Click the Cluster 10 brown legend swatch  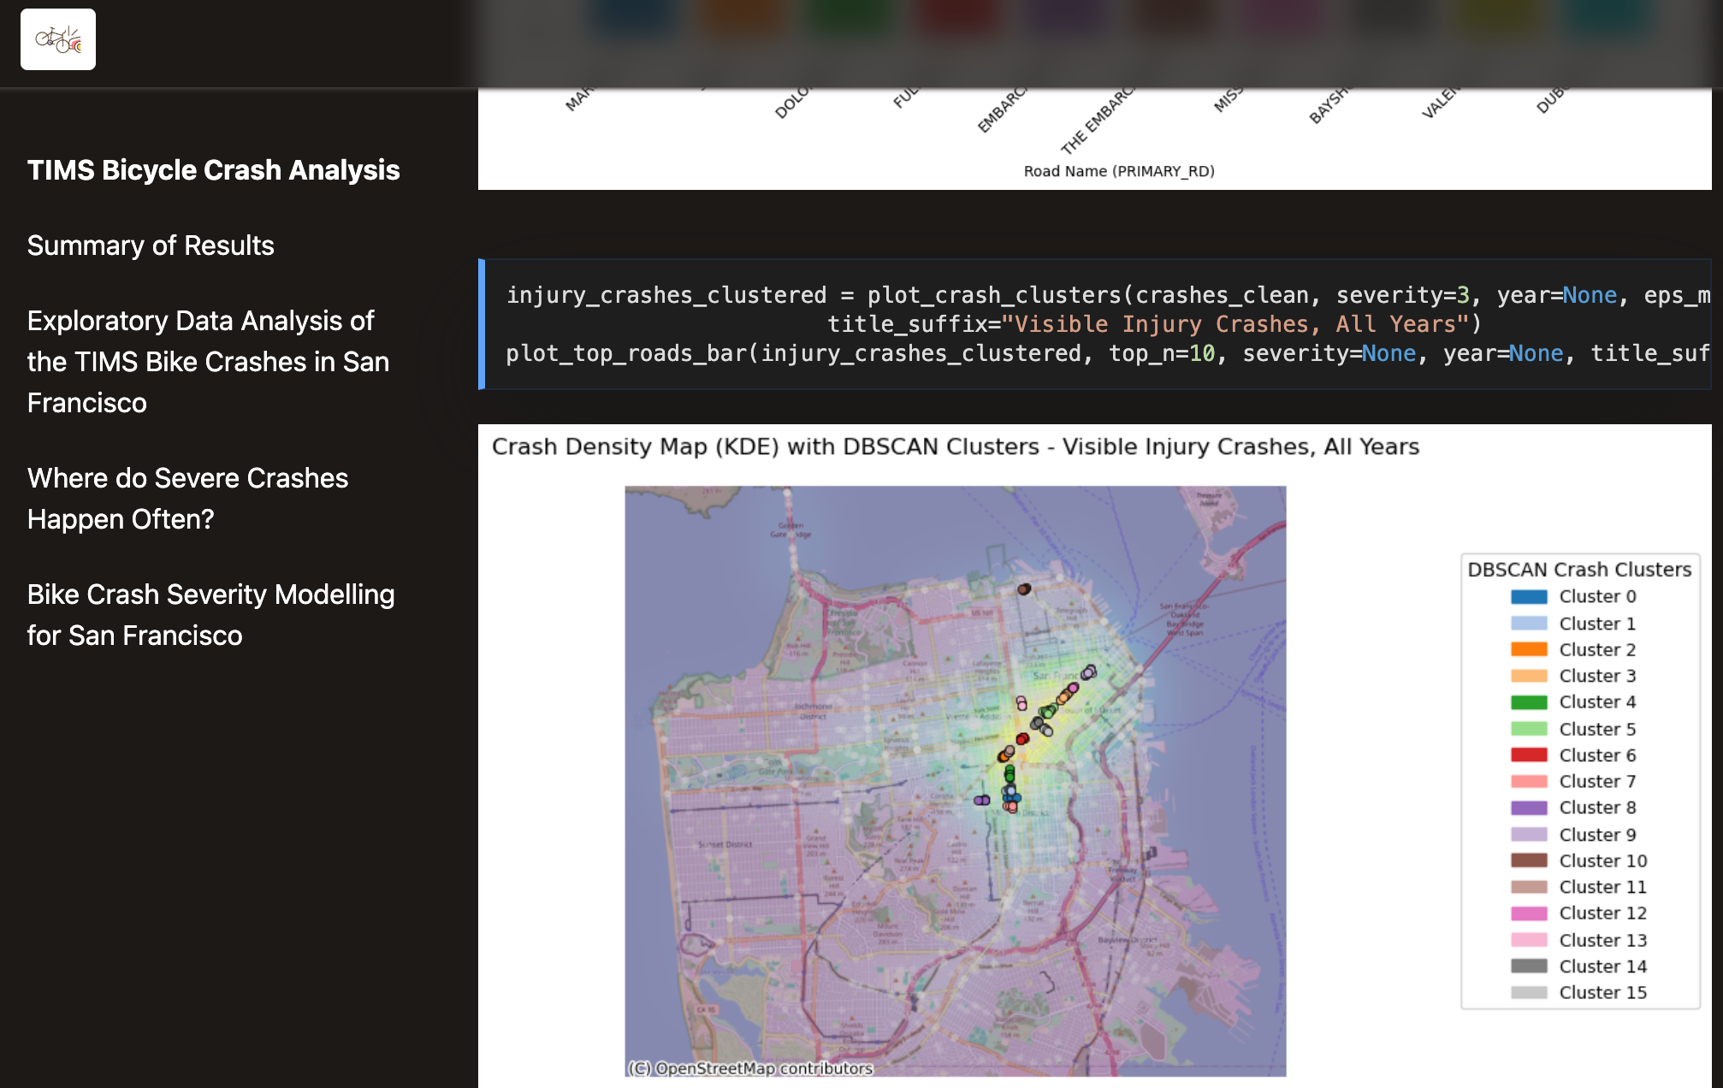(1528, 860)
